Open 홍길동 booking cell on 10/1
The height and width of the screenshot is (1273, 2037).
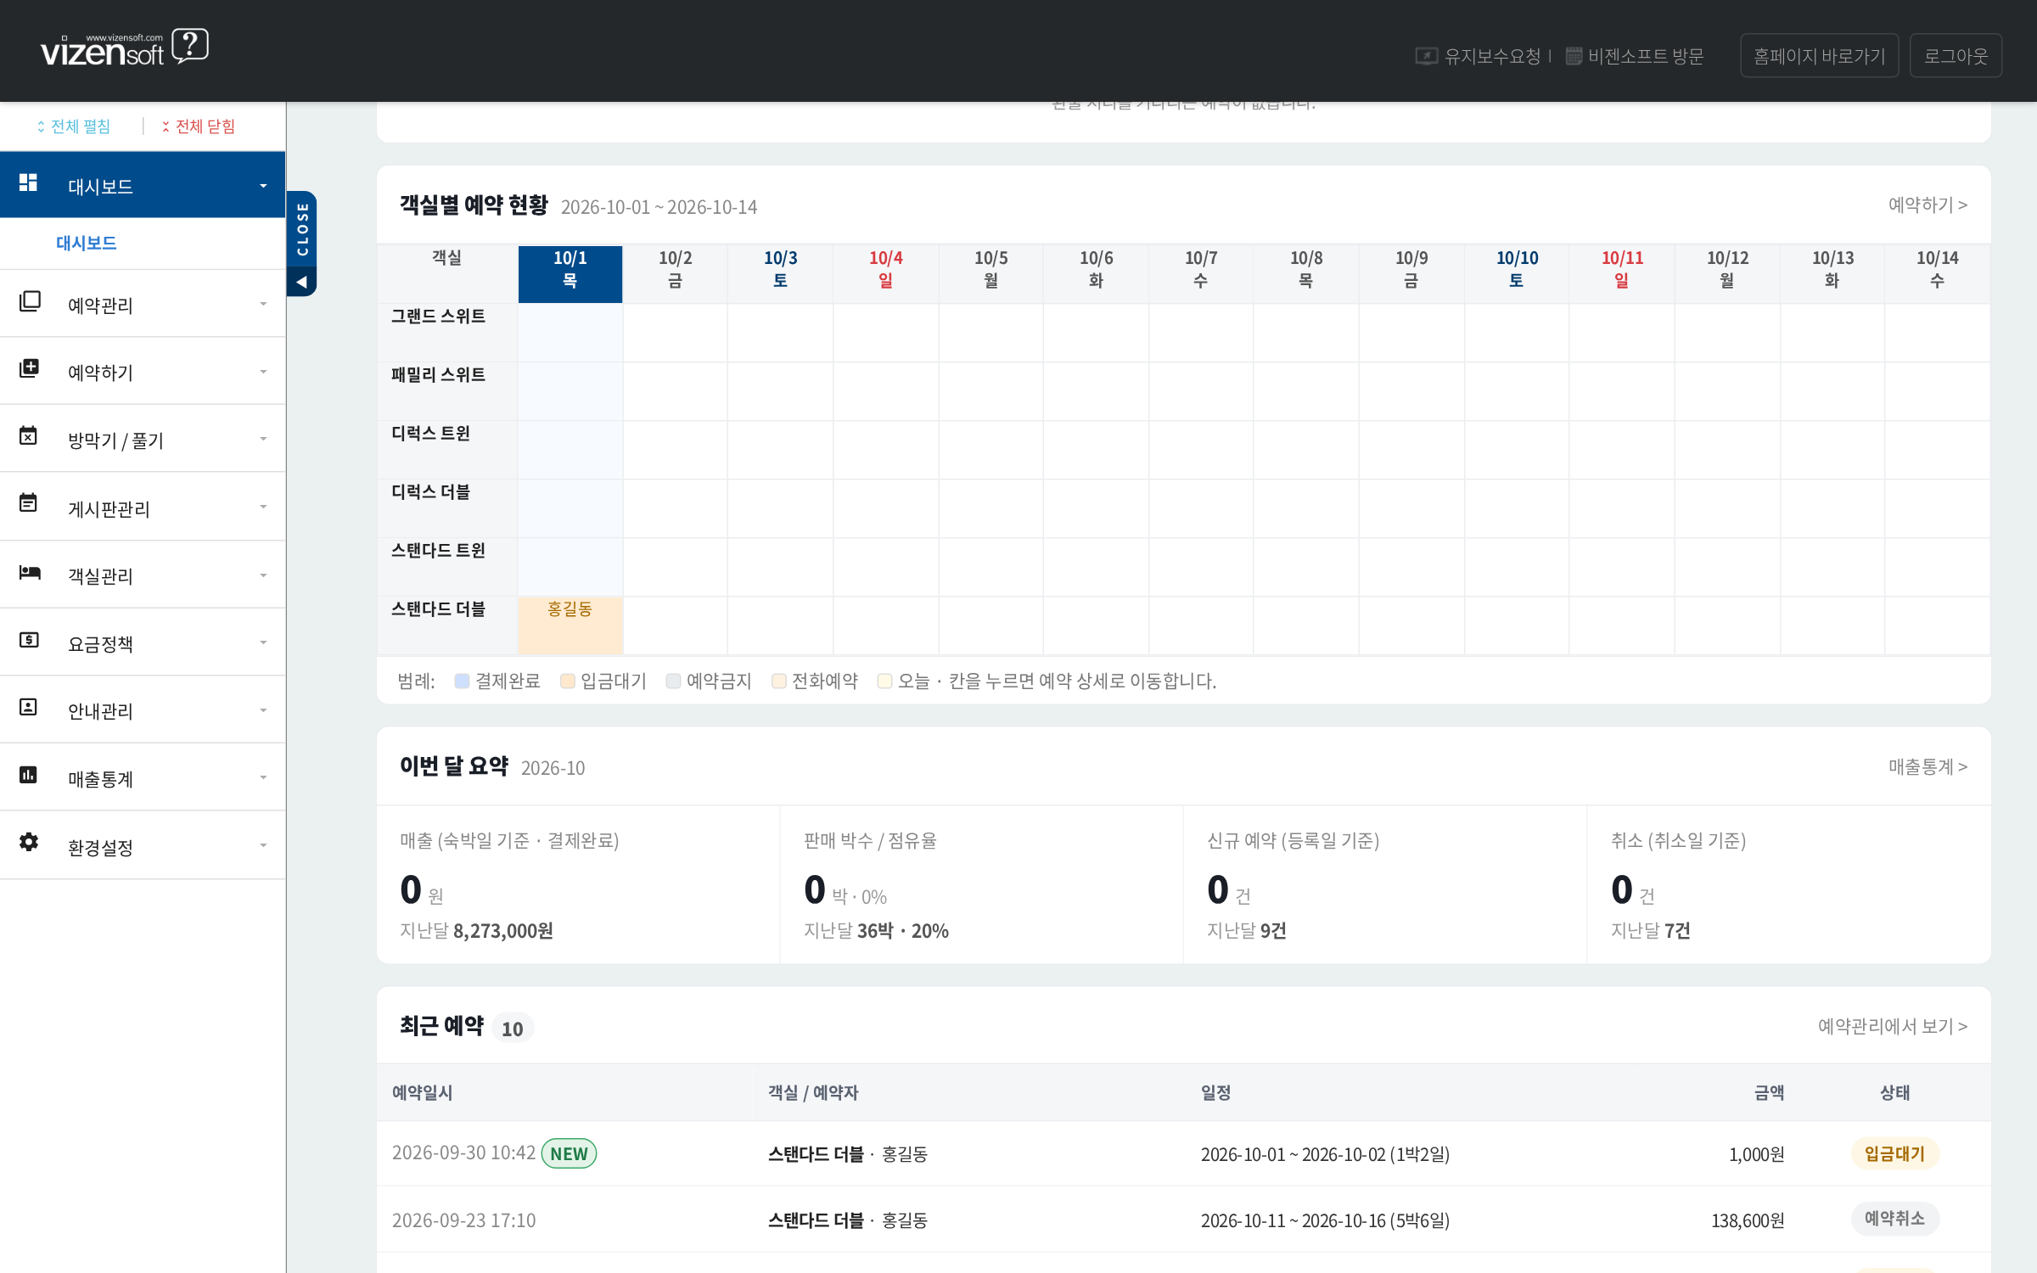pos(570,625)
